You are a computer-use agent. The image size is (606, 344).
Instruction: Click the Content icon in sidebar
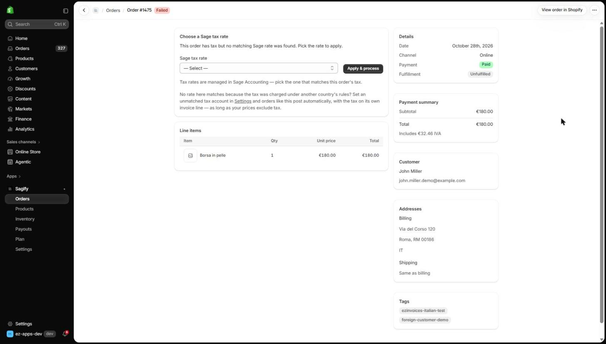pyautogui.click(x=10, y=99)
